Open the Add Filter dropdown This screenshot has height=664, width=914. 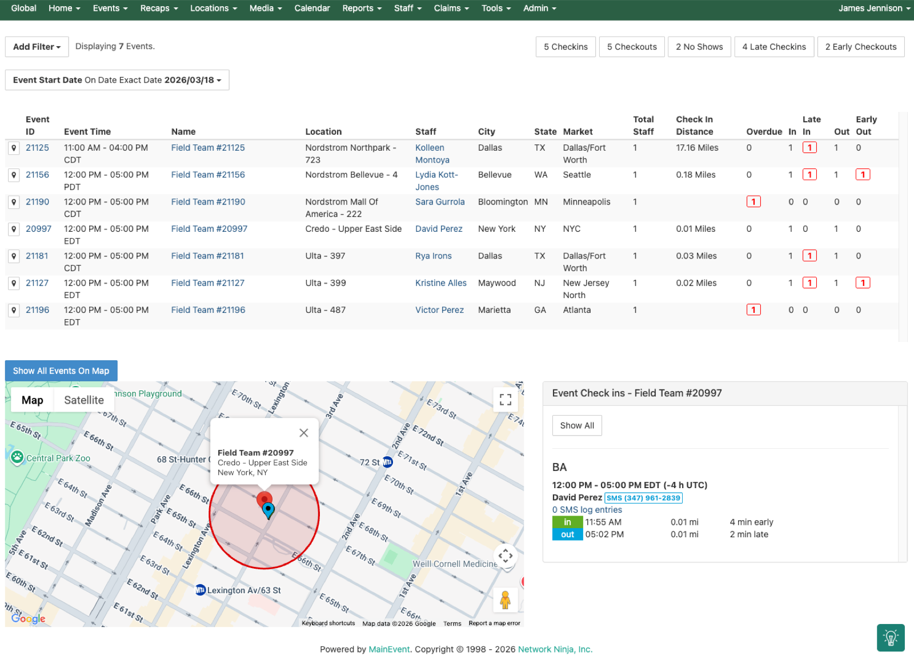(37, 47)
